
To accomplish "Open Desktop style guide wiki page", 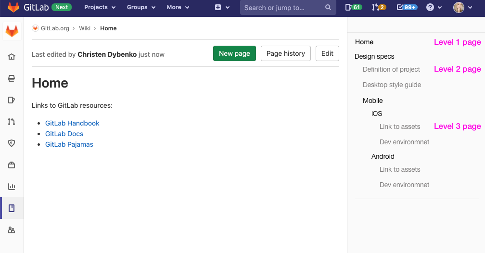I will pos(392,85).
